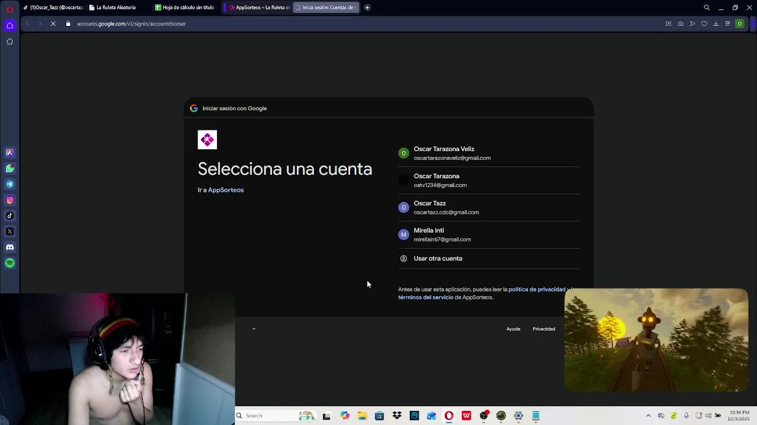The height and width of the screenshot is (425, 757).
Task: Open the Ayuda link
Action: 513,329
